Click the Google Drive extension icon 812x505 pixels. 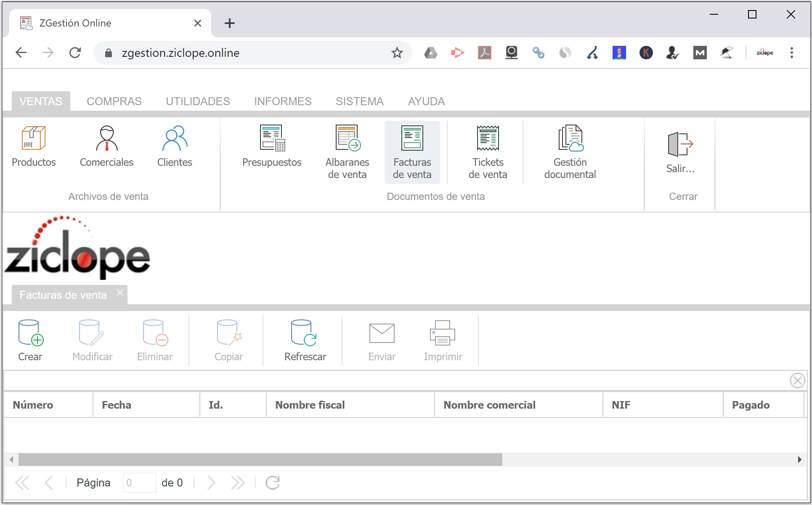coord(430,53)
